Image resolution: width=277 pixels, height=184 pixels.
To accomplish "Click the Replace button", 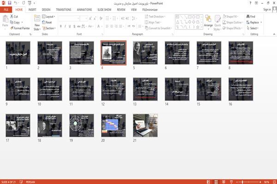I will coord(254,23).
